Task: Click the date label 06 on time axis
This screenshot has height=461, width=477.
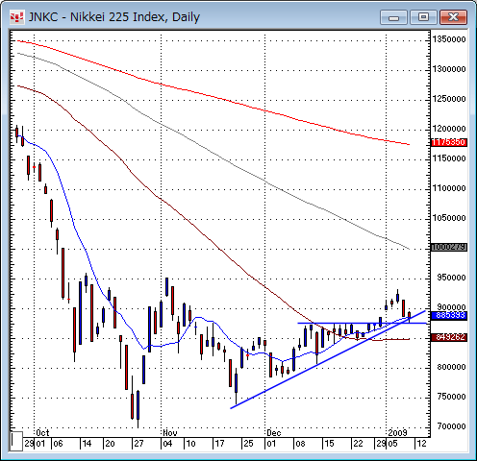Action: tap(58, 444)
